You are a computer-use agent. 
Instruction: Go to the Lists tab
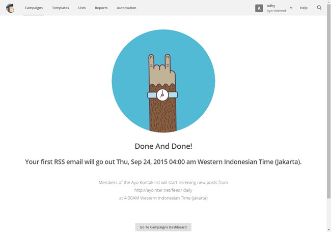(x=82, y=8)
